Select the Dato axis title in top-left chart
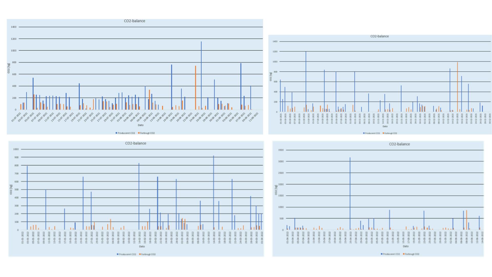 point(141,125)
